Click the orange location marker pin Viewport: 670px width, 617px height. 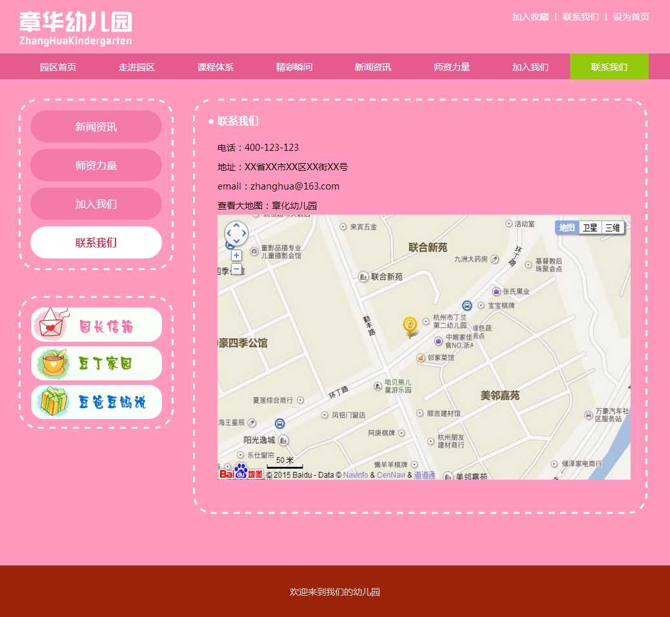coord(410,326)
